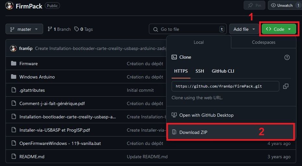Open the 1 Branch link
This screenshot has width=302, height=166.
click(x=59, y=29)
